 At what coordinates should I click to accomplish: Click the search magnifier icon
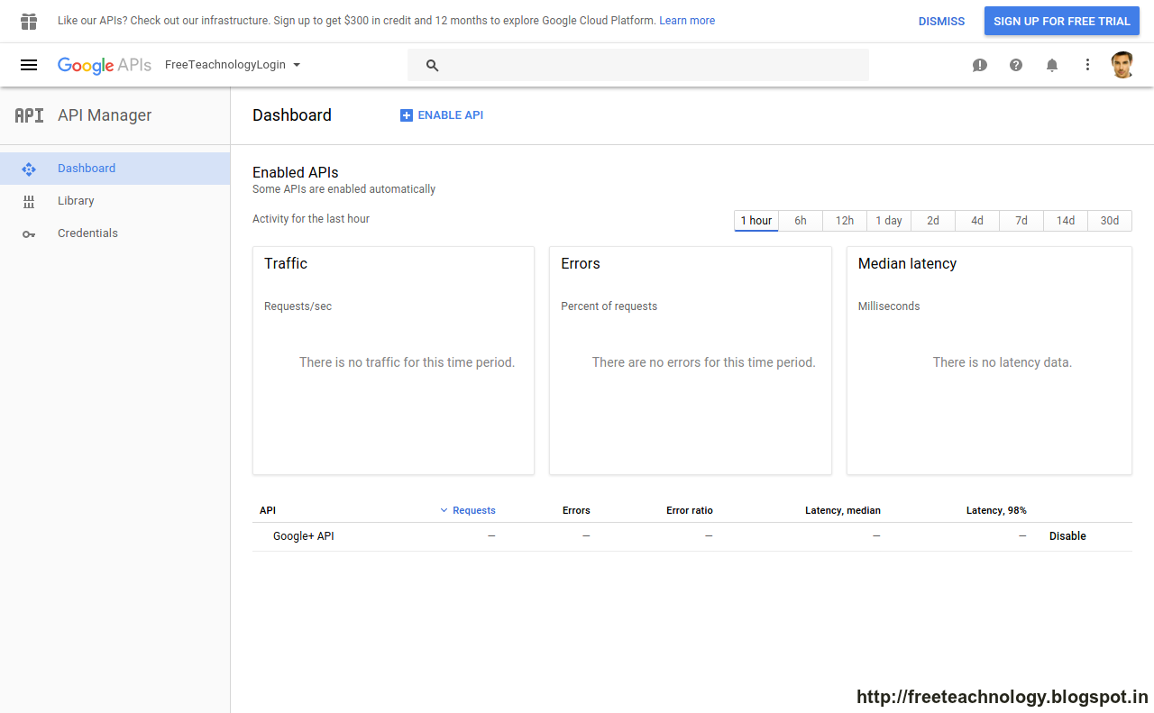coord(432,65)
